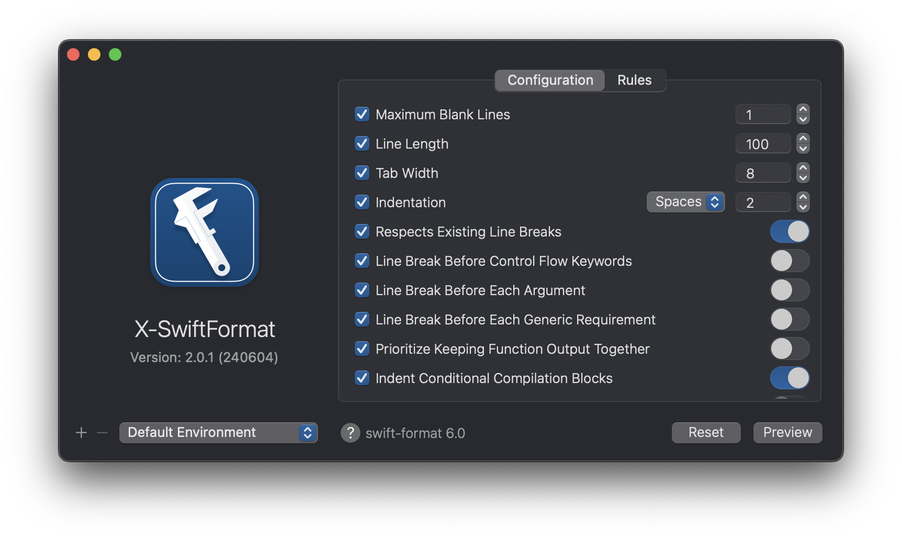Switch to the Configuration tab

point(550,80)
